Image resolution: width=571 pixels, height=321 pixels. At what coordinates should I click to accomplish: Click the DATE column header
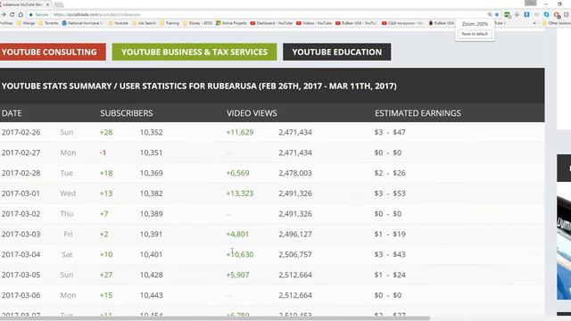pos(12,113)
